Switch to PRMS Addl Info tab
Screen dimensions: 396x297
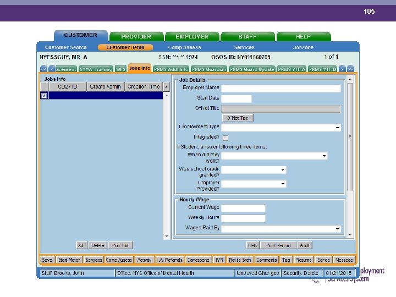click(x=171, y=69)
